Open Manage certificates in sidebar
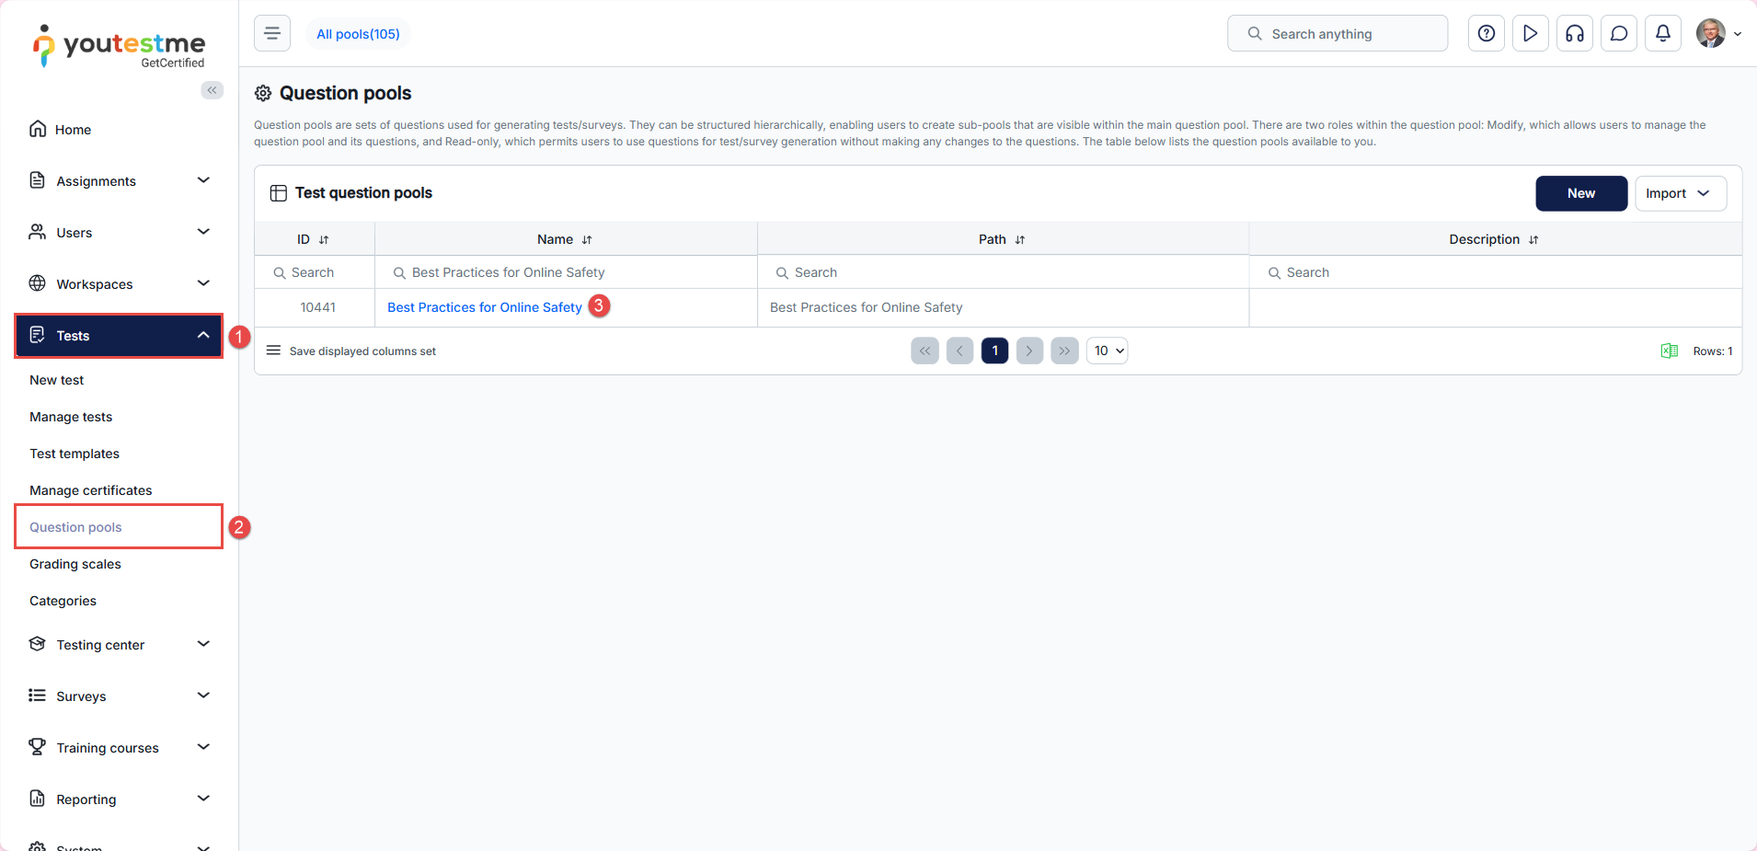This screenshot has height=851, width=1757. coord(91,490)
